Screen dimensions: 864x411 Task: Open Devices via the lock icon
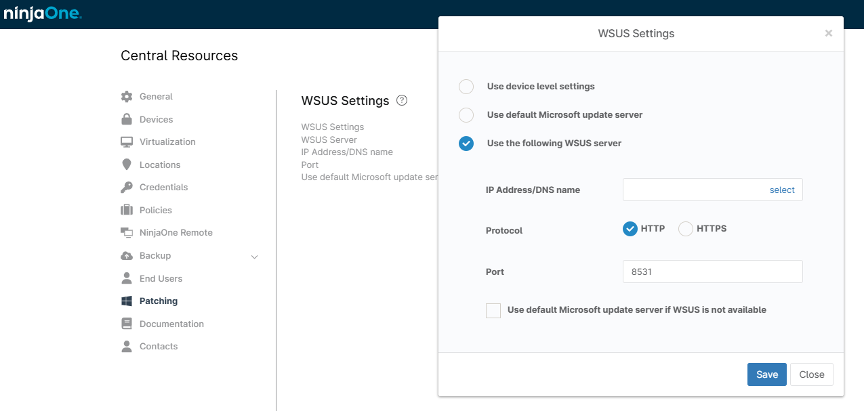[x=127, y=119]
